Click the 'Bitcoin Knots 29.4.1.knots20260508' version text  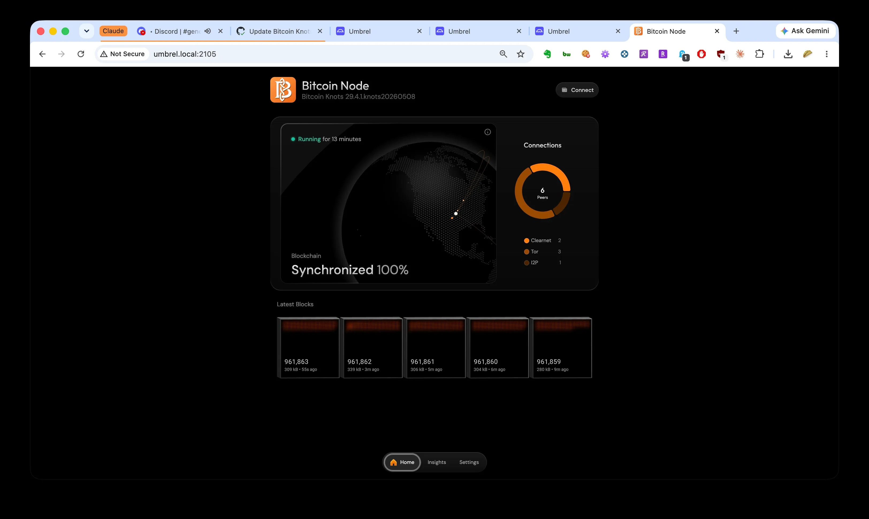(x=358, y=96)
